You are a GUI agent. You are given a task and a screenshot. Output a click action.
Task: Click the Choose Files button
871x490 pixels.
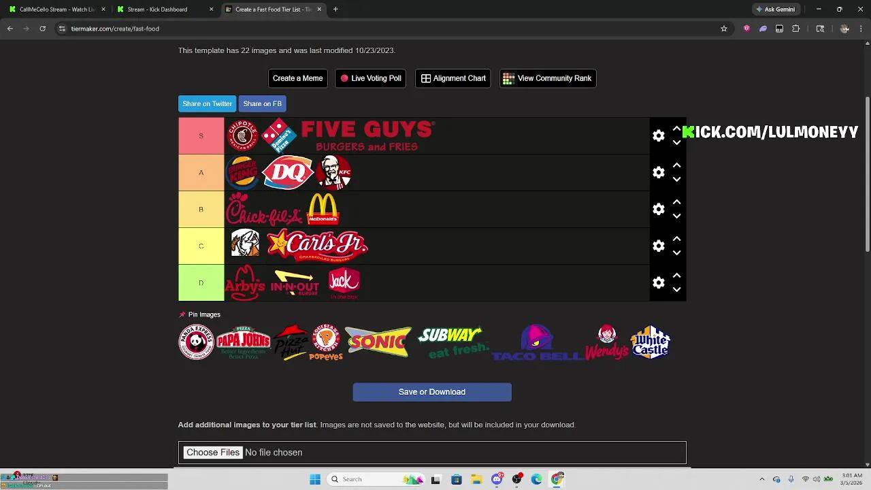pyautogui.click(x=213, y=453)
